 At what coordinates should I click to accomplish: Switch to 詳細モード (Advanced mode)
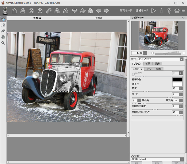point(142,11)
